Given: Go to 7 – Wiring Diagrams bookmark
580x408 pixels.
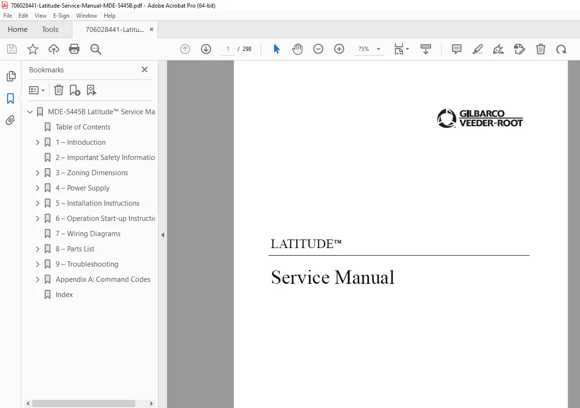Looking at the screenshot, I should tap(88, 234).
